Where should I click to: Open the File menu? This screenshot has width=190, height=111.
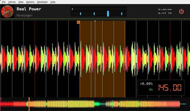click(x=4, y=2)
